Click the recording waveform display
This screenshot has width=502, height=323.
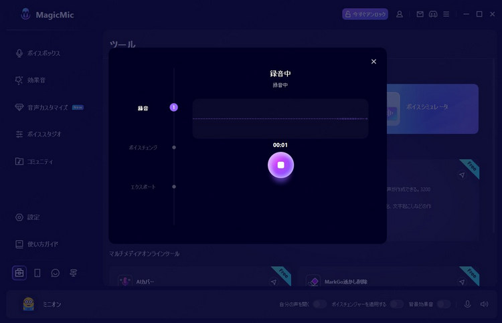[x=280, y=118]
